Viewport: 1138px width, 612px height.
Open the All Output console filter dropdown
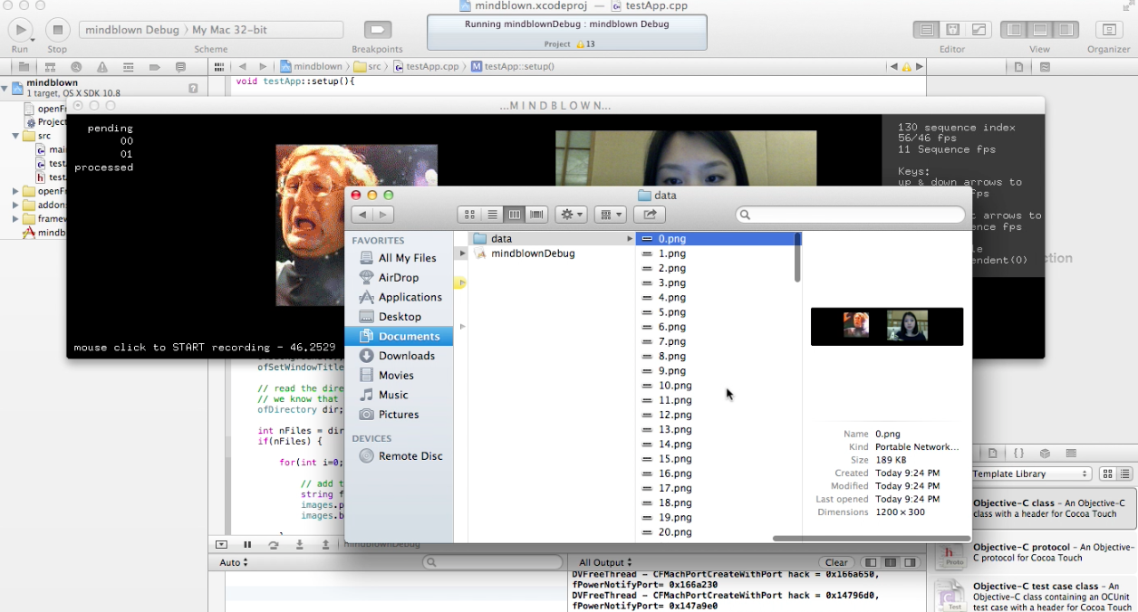pos(606,563)
